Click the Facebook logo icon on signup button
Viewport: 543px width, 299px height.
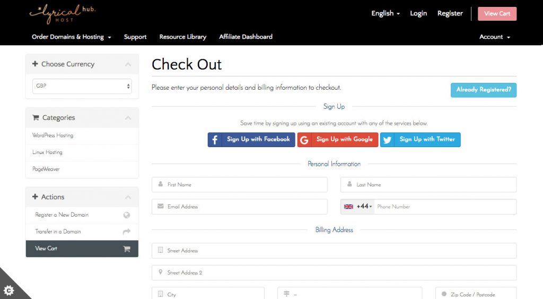[x=215, y=140]
